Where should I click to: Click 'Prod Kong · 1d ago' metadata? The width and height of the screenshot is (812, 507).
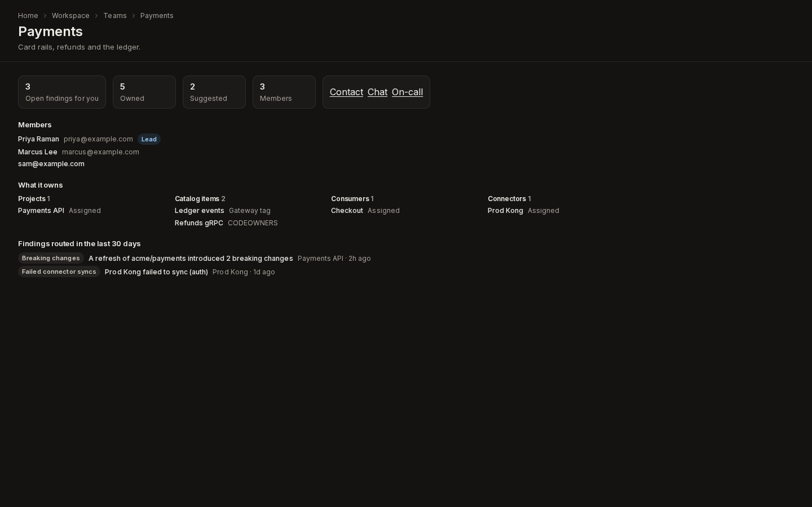244,272
